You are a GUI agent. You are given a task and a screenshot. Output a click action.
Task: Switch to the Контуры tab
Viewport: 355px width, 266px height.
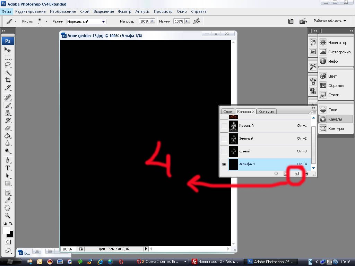pos(266,112)
